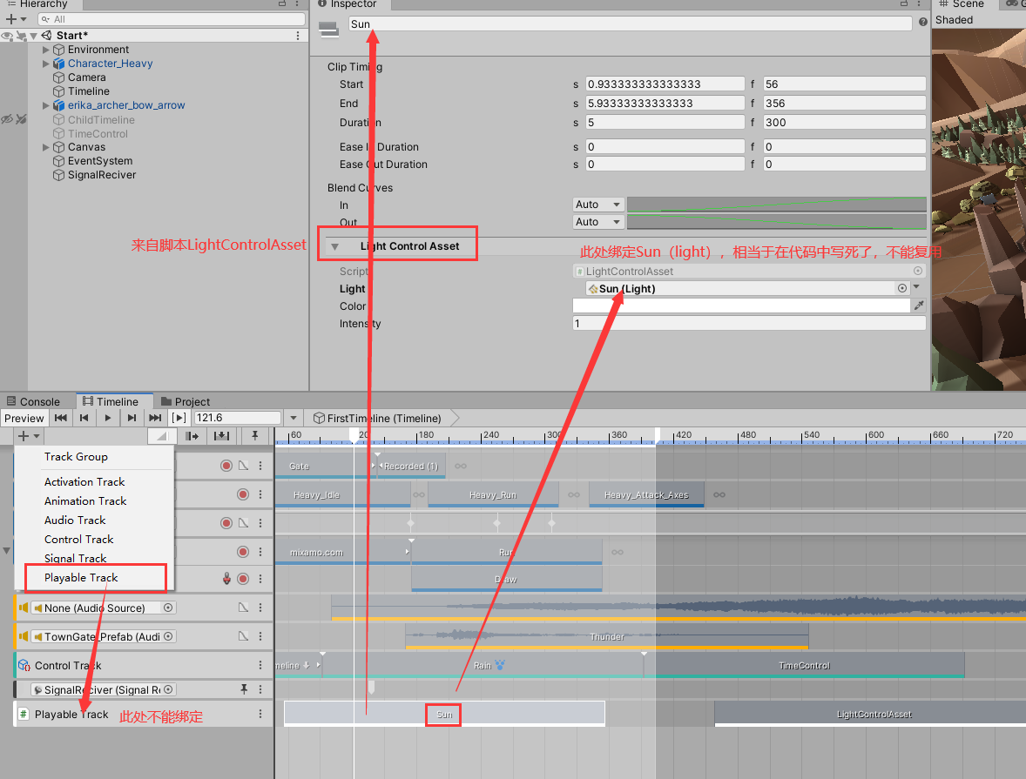
Task: Toggle Preview mode in the Timeline panel
Action: (x=24, y=418)
